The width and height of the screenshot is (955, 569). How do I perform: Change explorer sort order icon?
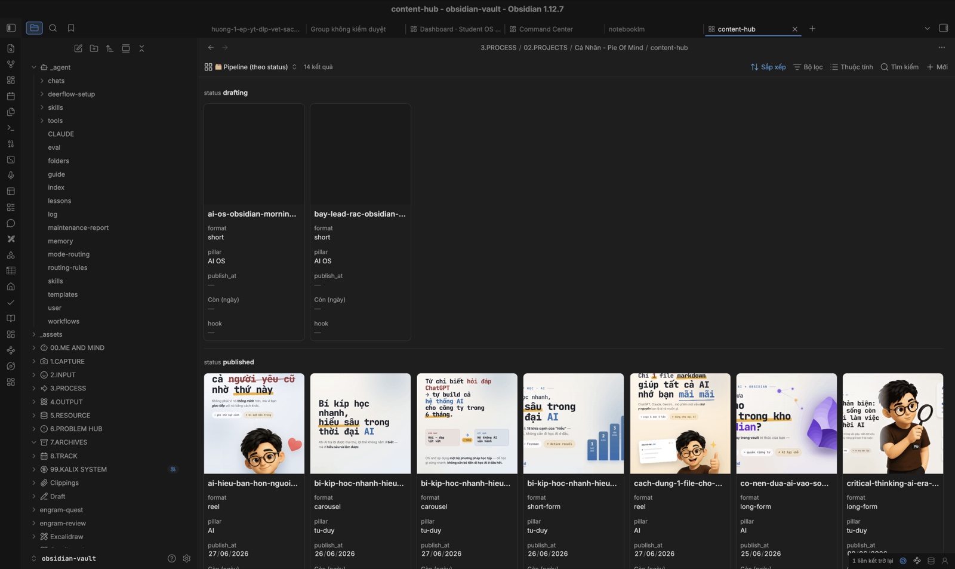coord(110,48)
